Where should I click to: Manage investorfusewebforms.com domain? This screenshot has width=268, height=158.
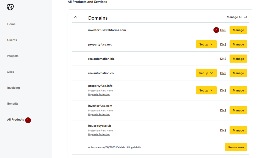click(238, 30)
